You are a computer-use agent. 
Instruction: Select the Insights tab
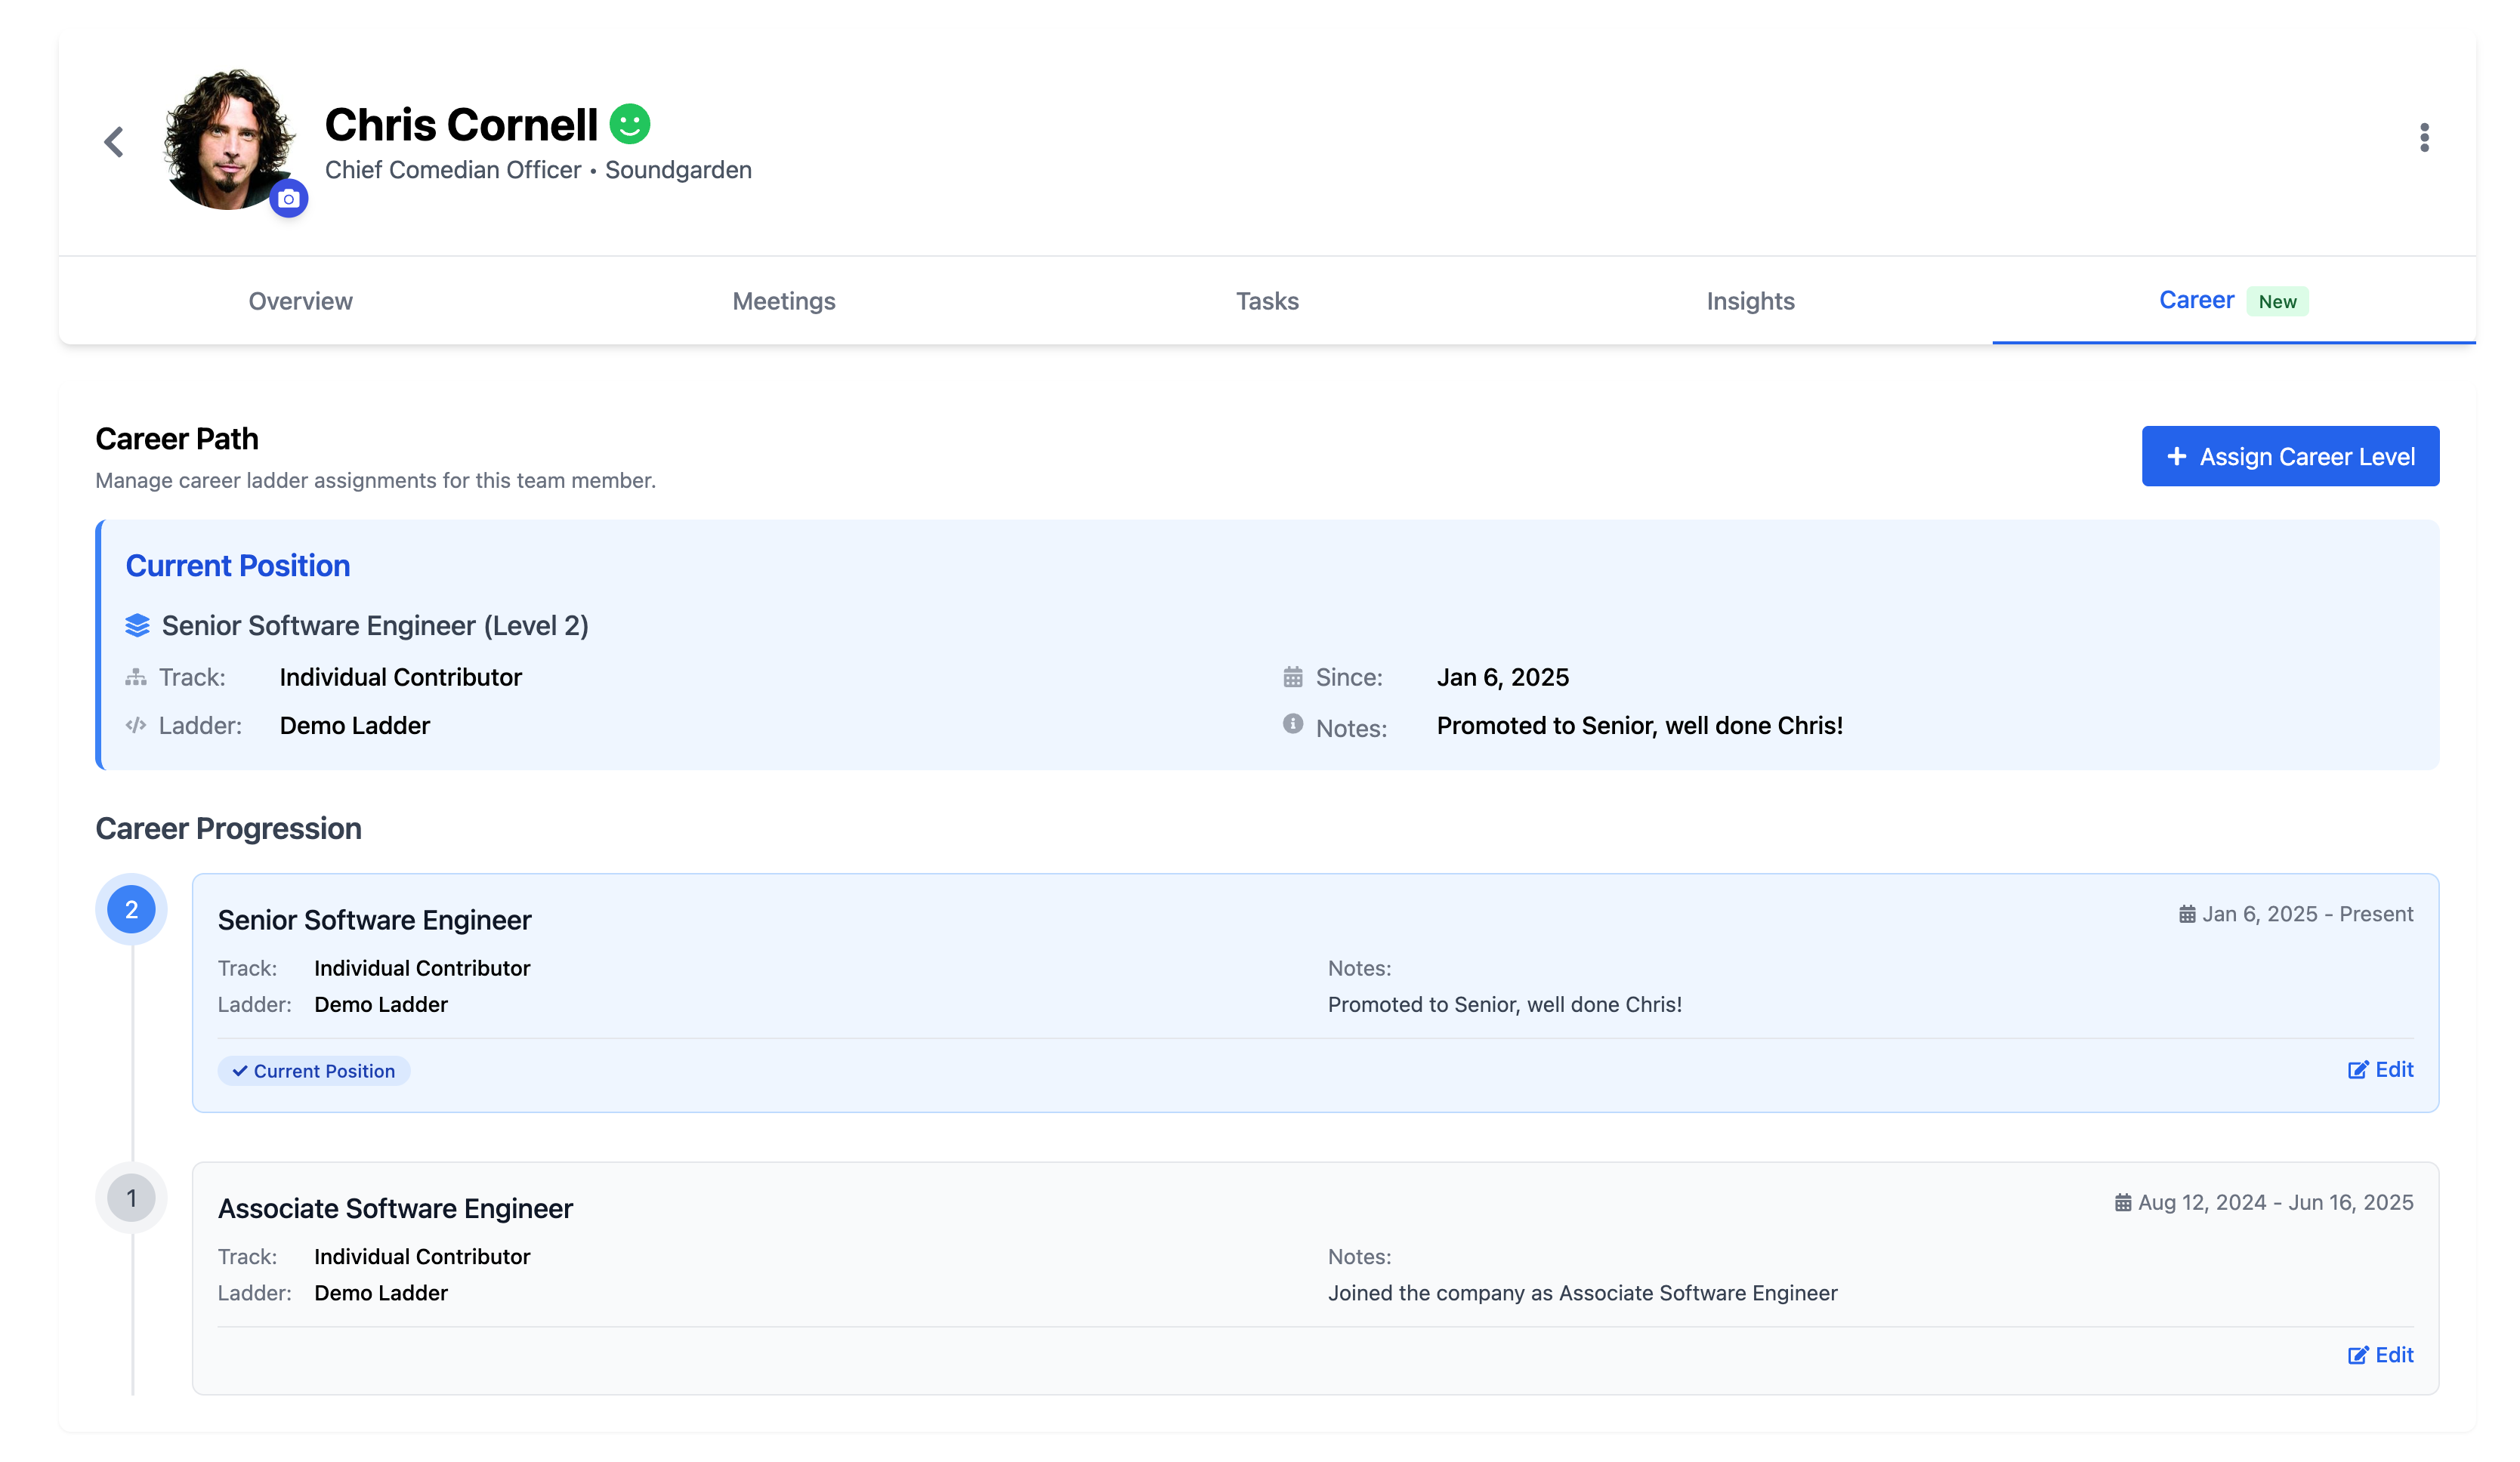(1750, 301)
